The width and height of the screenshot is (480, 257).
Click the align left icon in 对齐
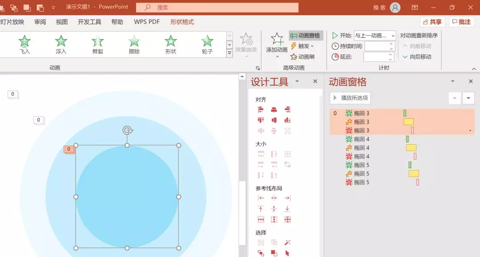260,109
